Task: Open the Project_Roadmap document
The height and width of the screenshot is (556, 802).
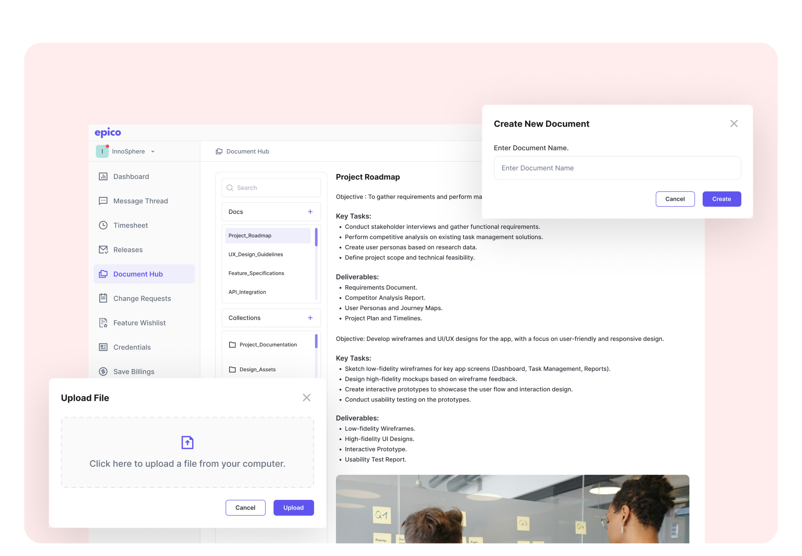Action: tap(268, 235)
